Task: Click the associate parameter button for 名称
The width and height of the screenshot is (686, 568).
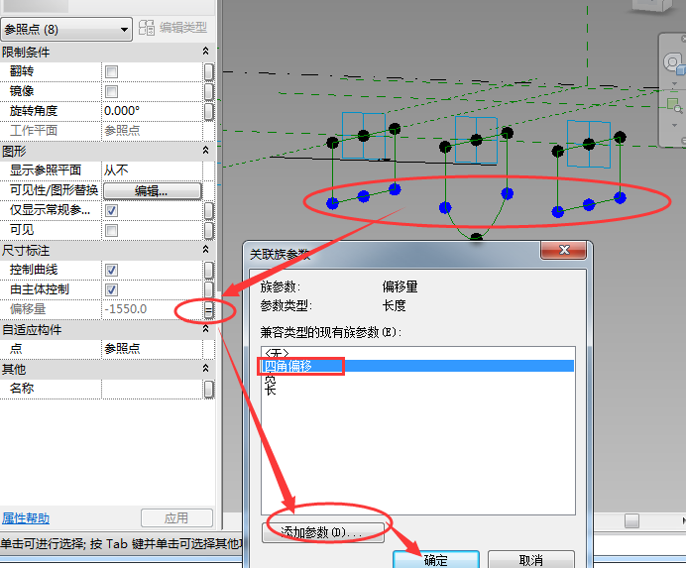Action: (209, 390)
